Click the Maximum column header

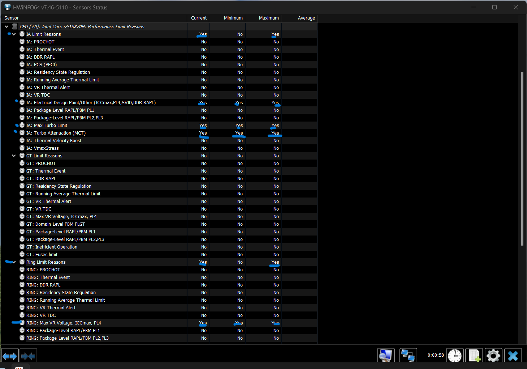263,18
